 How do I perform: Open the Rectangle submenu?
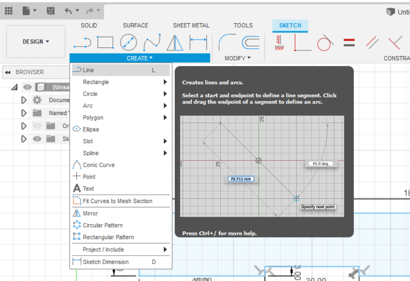(121, 82)
